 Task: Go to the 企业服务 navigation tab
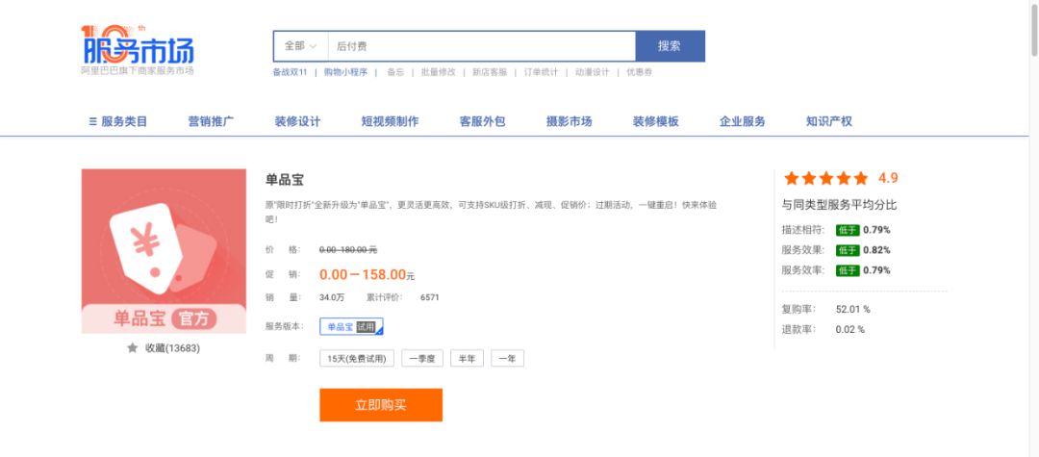click(x=742, y=121)
